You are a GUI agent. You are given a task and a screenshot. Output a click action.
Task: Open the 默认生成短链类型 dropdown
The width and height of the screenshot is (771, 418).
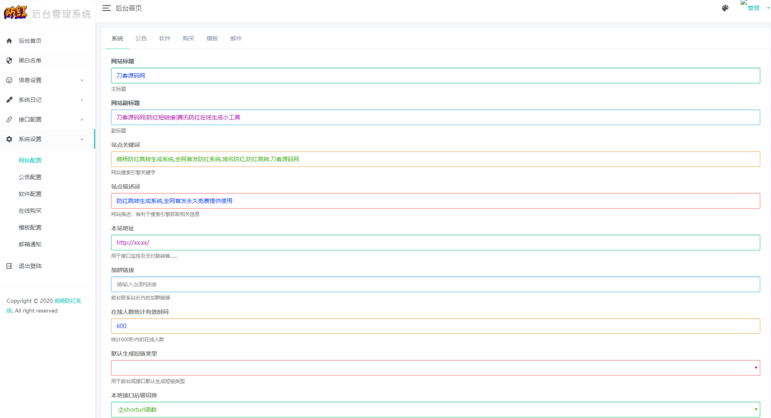point(435,368)
